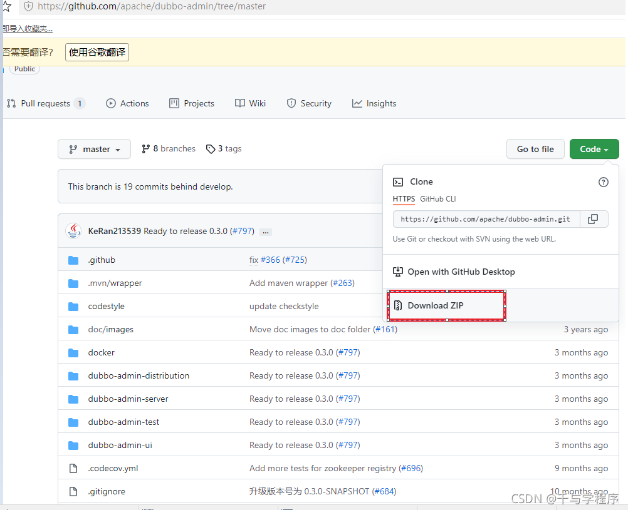The width and height of the screenshot is (628, 510).
Task: Open the Insights tab
Action: point(374,104)
